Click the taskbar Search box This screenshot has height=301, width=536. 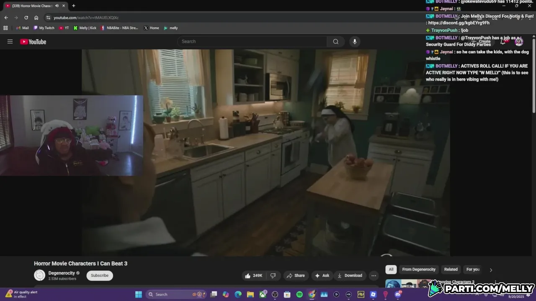[176, 294]
